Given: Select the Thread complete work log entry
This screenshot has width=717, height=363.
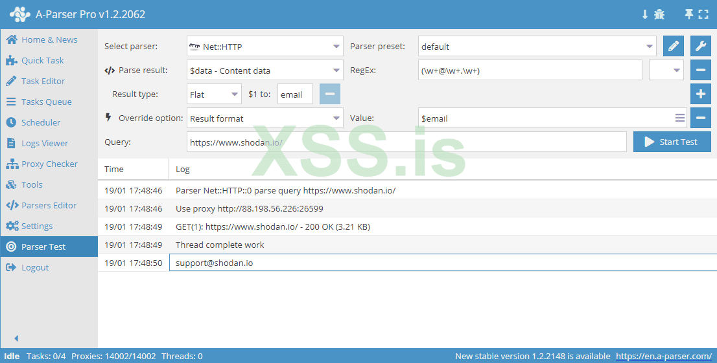Looking at the screenshot, I should click(407, 245).
